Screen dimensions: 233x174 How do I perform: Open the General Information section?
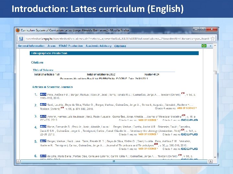pos(31,46)
